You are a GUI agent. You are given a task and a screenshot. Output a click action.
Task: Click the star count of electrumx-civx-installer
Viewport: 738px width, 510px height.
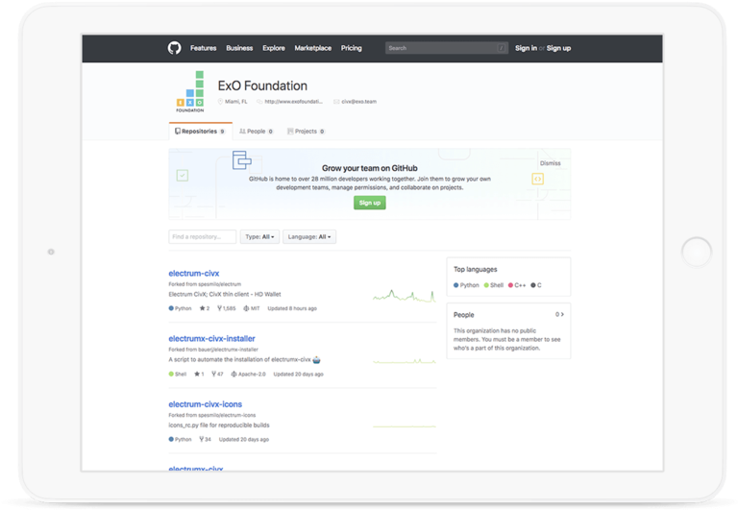tap(199, 374)
